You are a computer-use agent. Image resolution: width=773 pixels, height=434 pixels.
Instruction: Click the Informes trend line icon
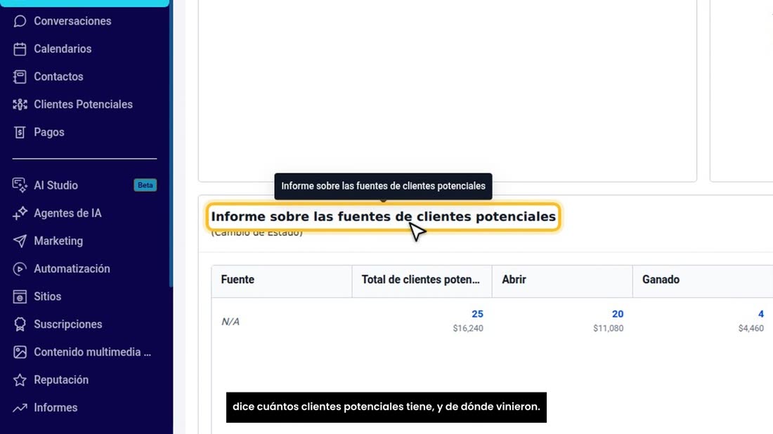20,407
